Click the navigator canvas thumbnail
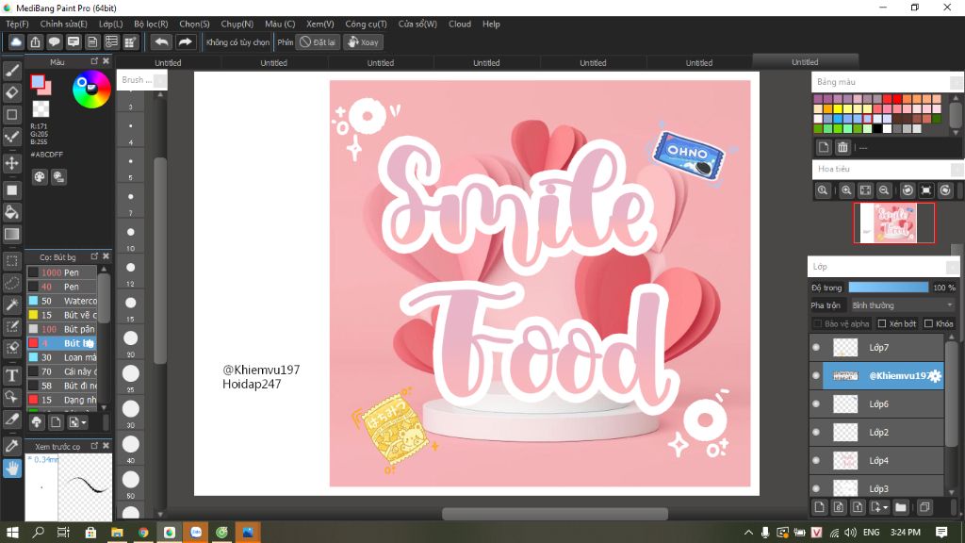Viewport: 965px width, 543px height. (x=893, y=222)
